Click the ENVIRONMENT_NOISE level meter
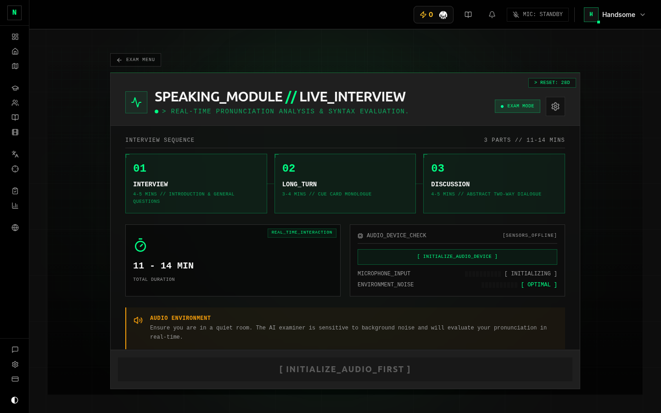The width and height of the screenshot is (661, 413). pos(499,285)
